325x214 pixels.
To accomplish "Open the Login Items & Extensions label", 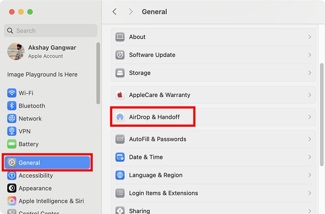I will pos(163,193).
